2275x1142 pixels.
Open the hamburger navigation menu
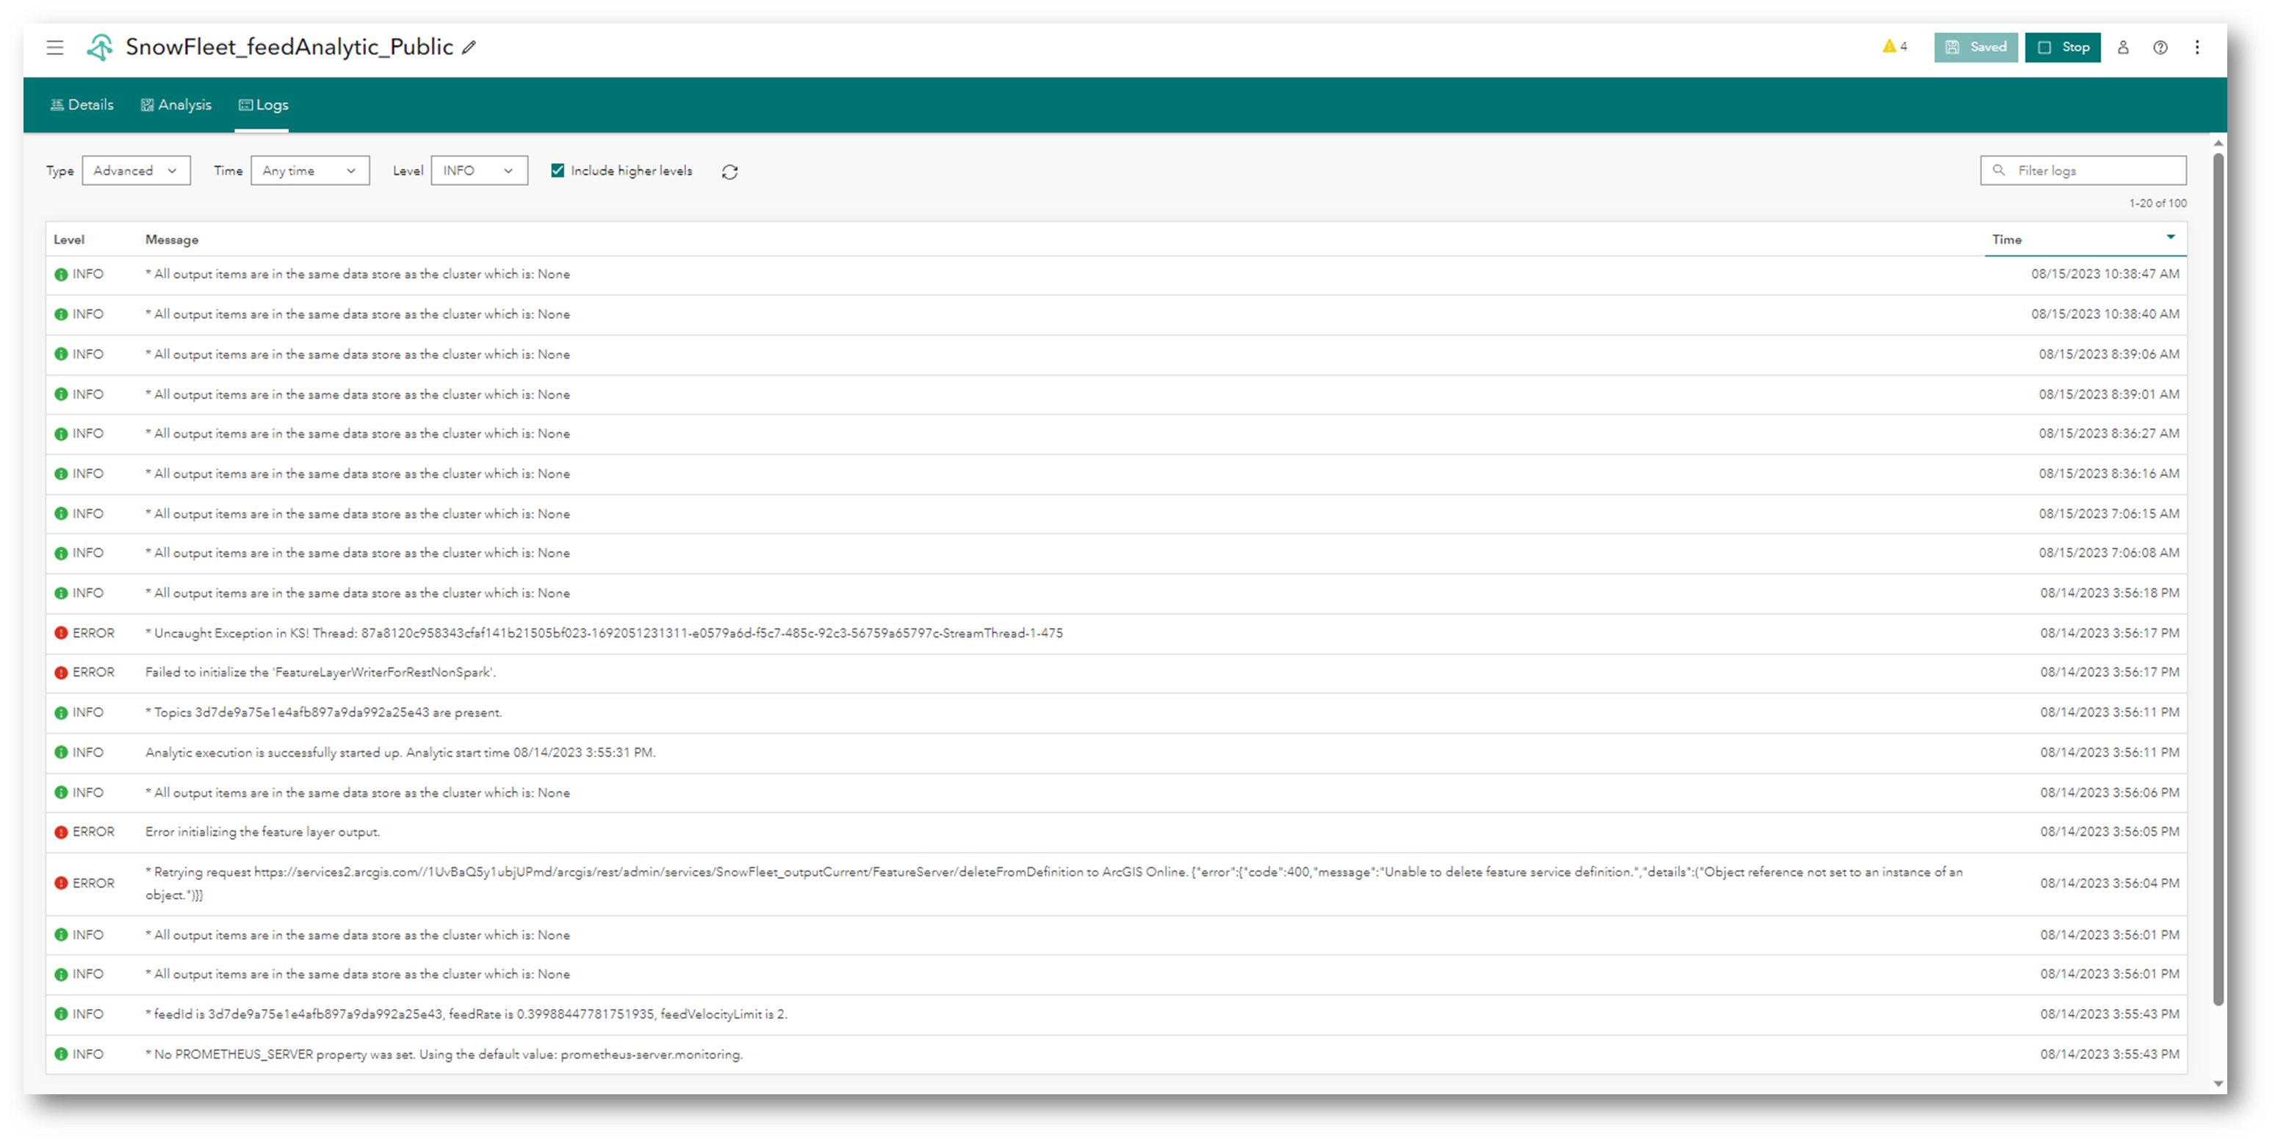[x=55, y=48]
